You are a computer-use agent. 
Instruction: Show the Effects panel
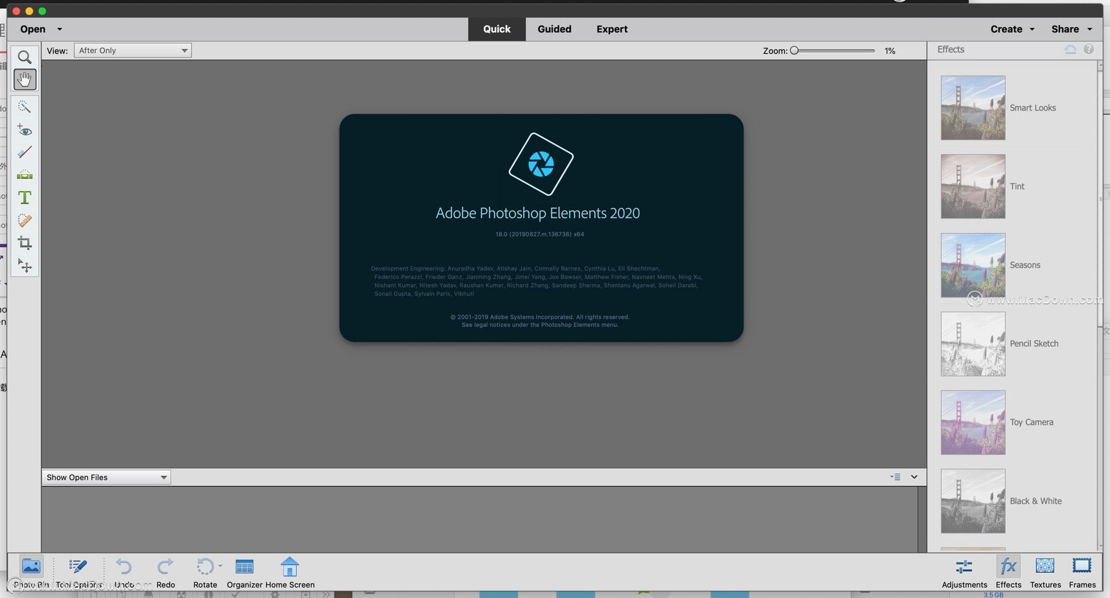click(x=1008, y=573)
